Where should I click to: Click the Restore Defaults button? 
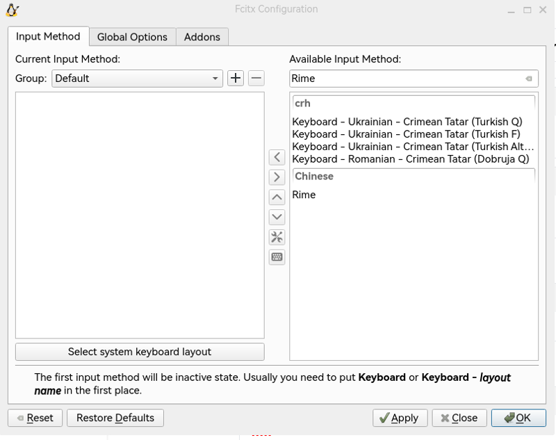tap(115, 418)
